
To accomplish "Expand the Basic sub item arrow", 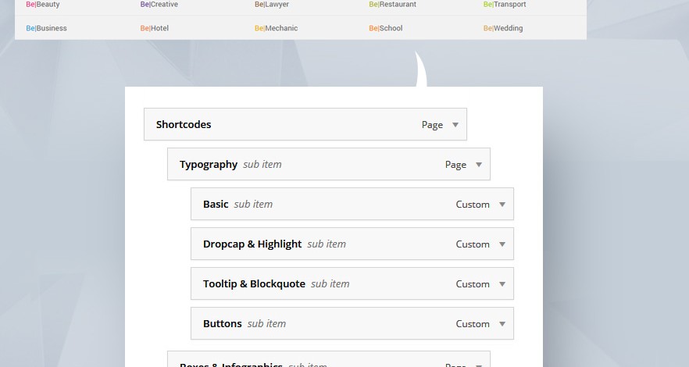I will tap(502, 205).
